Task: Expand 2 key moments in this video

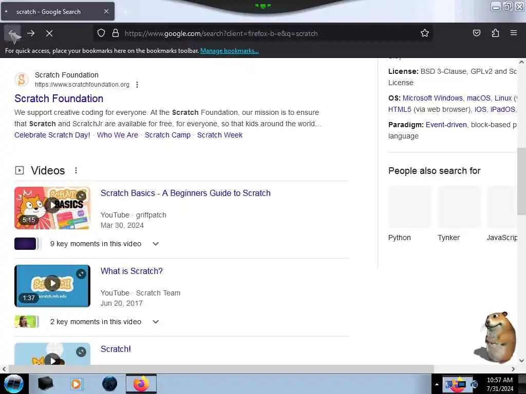Action: pyautogui.click(x=156, y=322)
